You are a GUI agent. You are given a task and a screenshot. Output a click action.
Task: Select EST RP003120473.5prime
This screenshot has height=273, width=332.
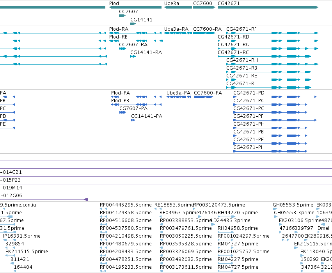point(194,209)
